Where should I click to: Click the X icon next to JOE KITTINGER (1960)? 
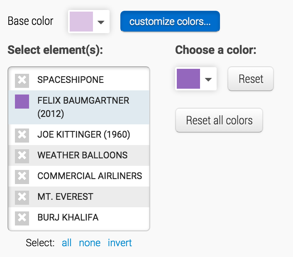22,135
